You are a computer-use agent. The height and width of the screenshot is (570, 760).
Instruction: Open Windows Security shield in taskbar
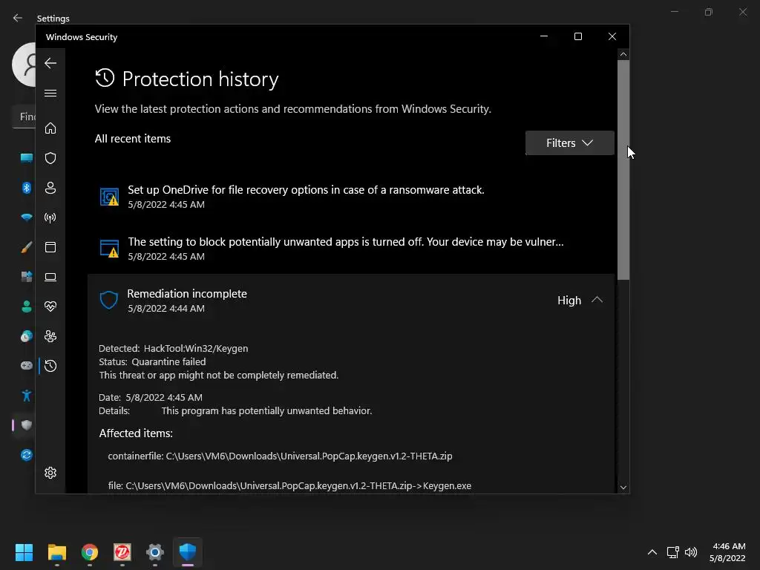coord(188,552)
